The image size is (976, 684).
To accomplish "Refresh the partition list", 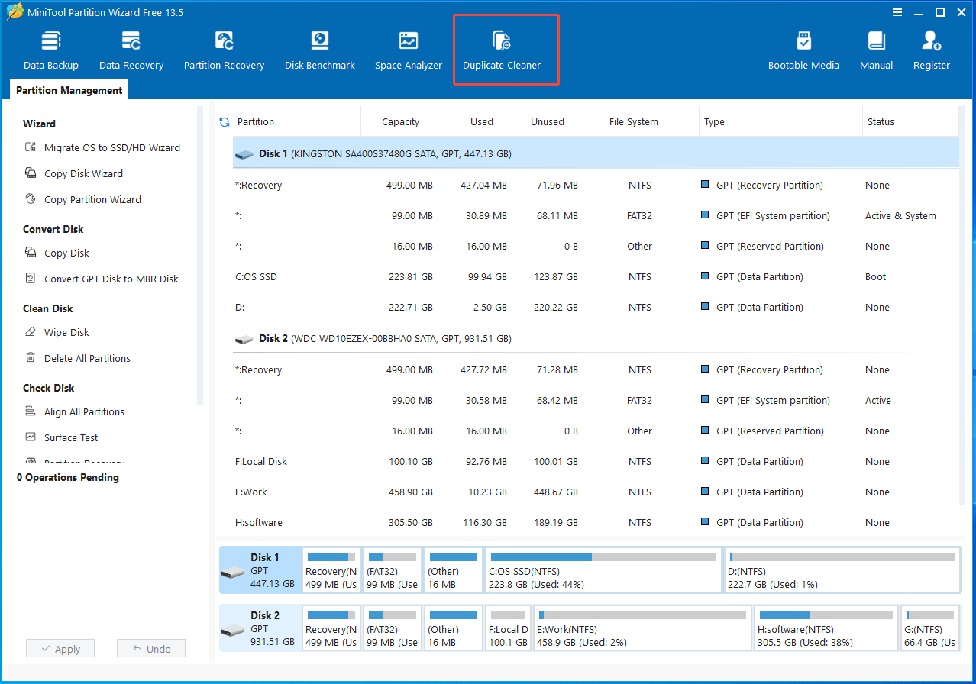I will point(224,121).
